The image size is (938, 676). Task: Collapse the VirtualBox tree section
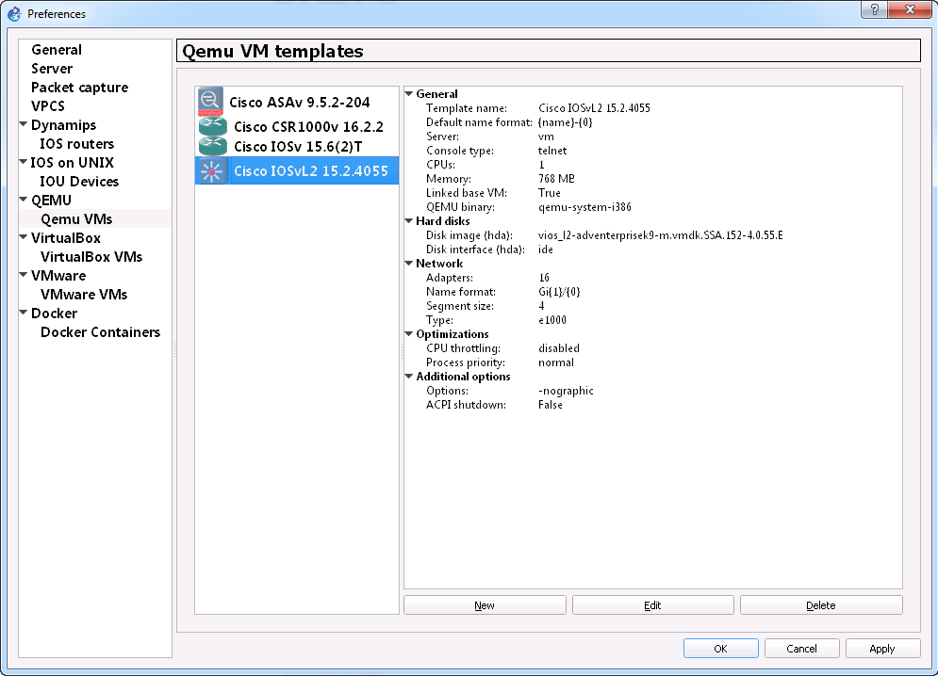[24, 237]
